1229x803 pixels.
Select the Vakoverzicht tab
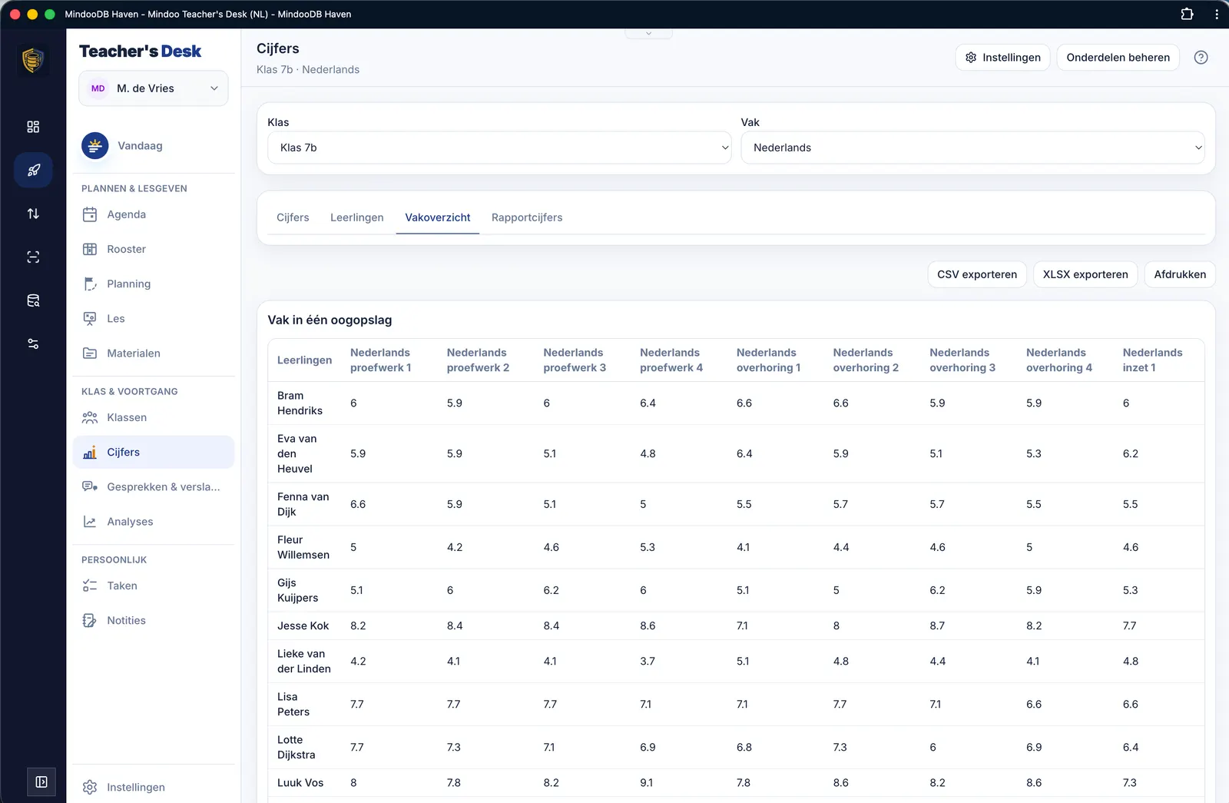coord(438,217)
